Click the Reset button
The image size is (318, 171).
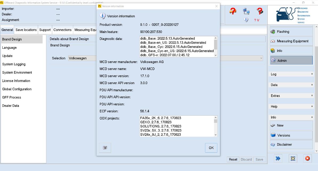(233, 160)
